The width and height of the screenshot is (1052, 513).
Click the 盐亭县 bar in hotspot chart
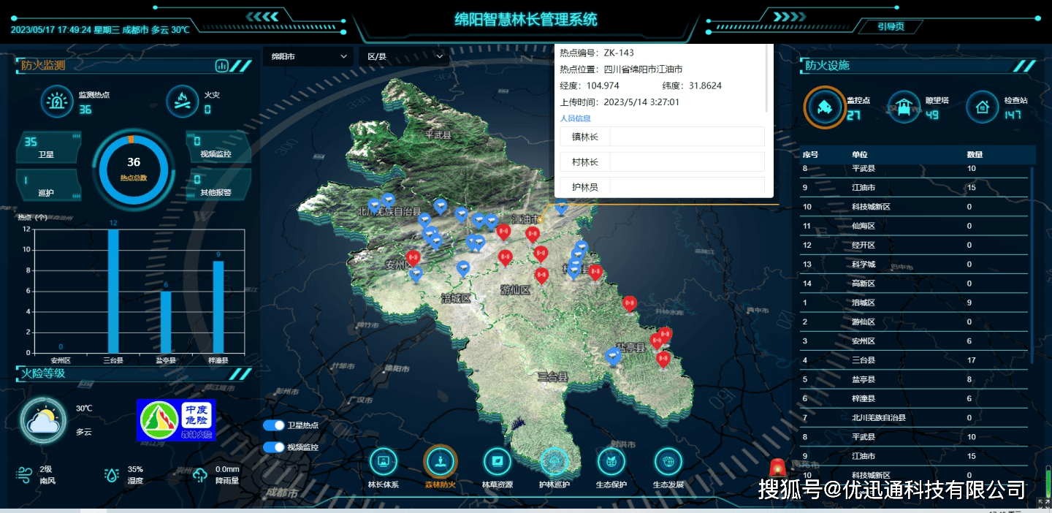tap(166, 322)
